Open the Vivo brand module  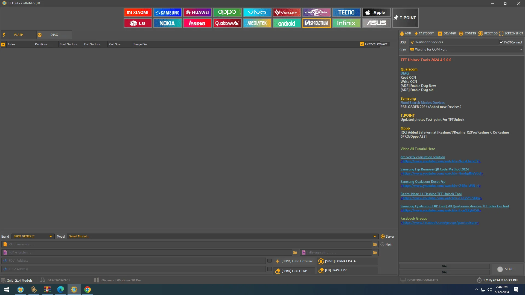coord(257,13)
